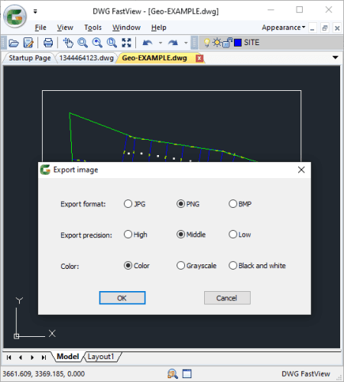The height and width of the screenshot is (382, 344).
Task: Click the DWG FastView application logo button
Action: pos(15,16)
